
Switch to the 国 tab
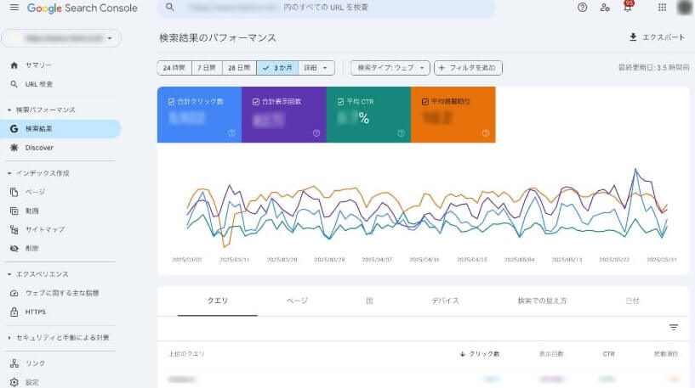click(x=370, y=301)
